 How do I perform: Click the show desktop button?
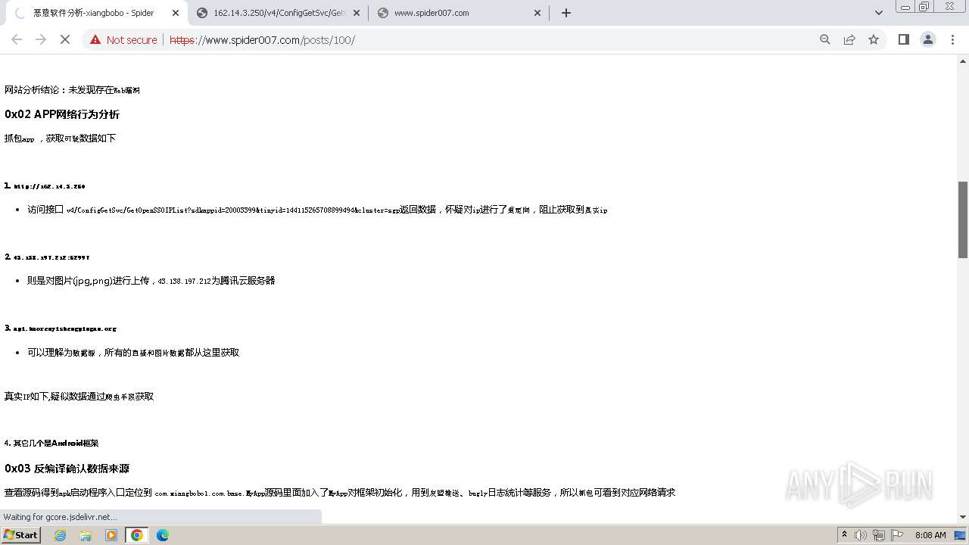click(x=961, y=534)
